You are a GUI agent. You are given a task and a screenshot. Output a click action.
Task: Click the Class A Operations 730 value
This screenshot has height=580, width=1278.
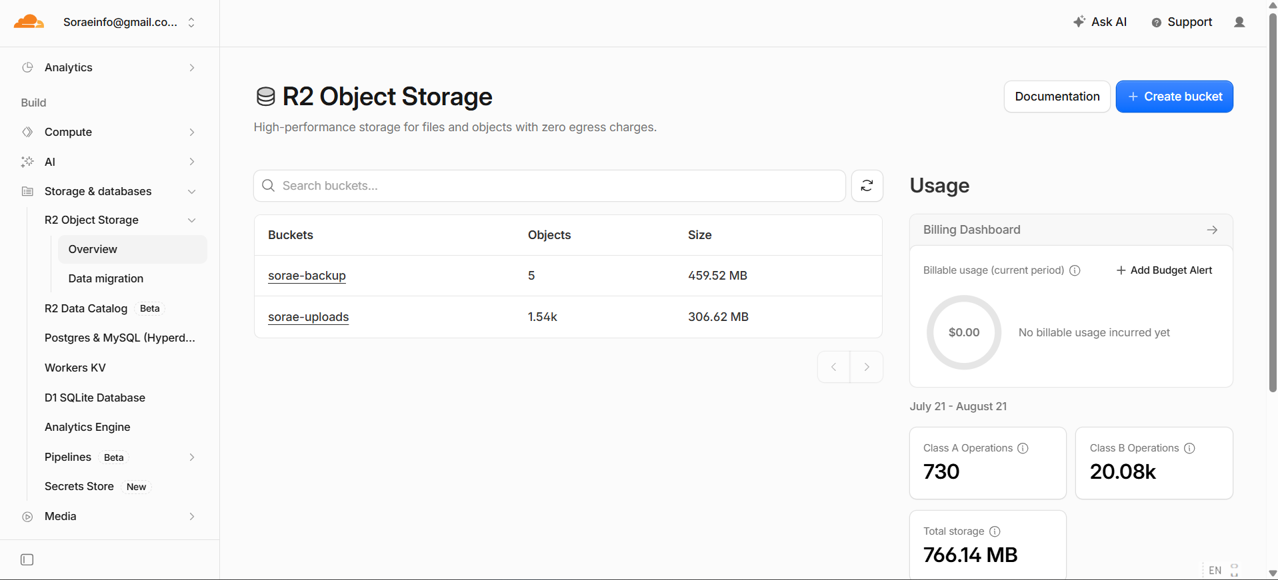click(941, 471)
